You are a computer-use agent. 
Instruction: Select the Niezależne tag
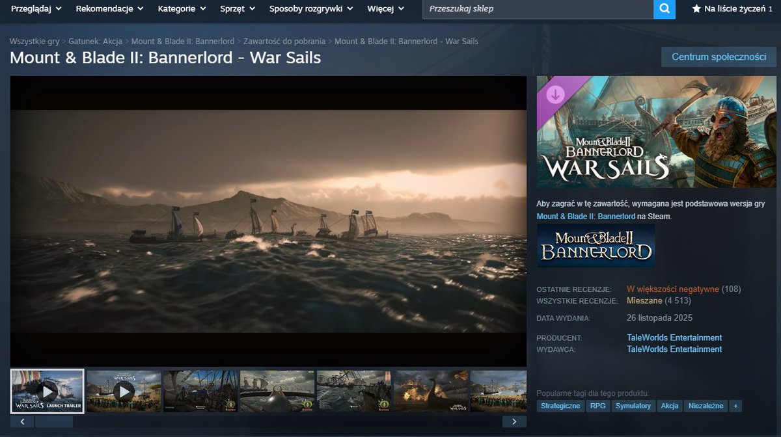[x=706, y=406]
